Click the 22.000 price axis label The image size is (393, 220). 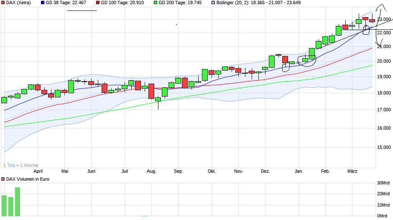pos(384,33)
